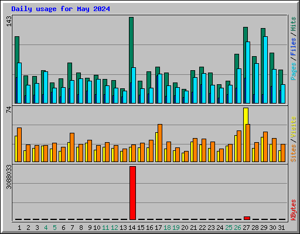Click the small red KBytes bar for day 27
This screenshot has width=300, height=234.
pyautogui.click(x=247, y=218)
